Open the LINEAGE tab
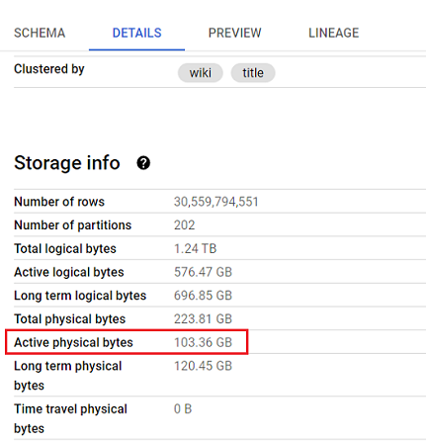Screen dimensions: 426x442 333,33
